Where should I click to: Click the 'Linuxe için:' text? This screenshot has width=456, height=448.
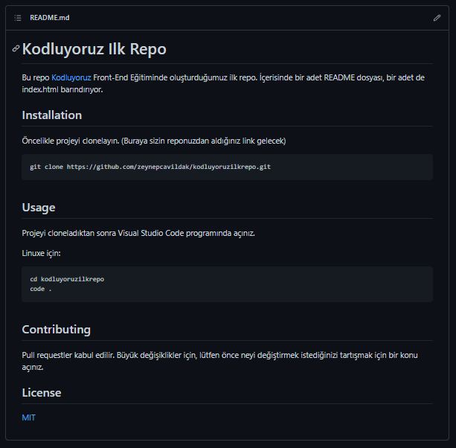pos(42,253)
